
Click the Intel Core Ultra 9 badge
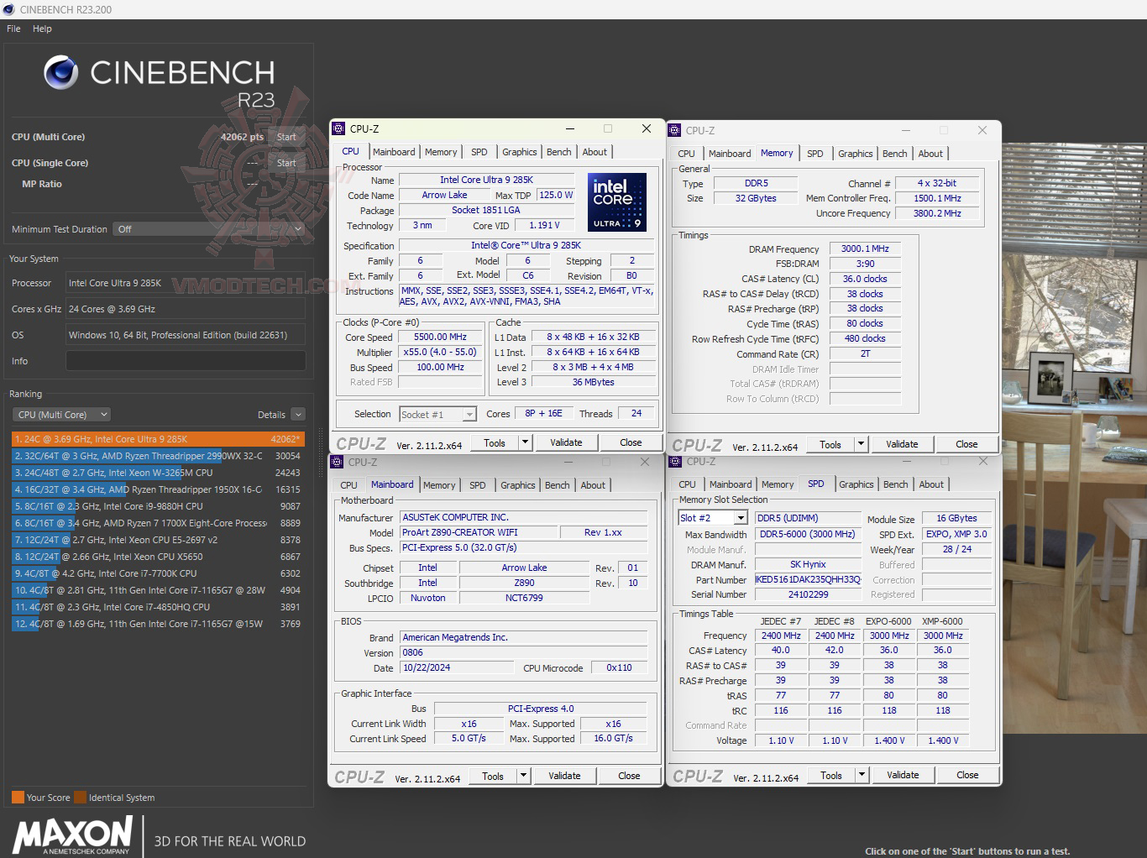(x=617, y=202)
